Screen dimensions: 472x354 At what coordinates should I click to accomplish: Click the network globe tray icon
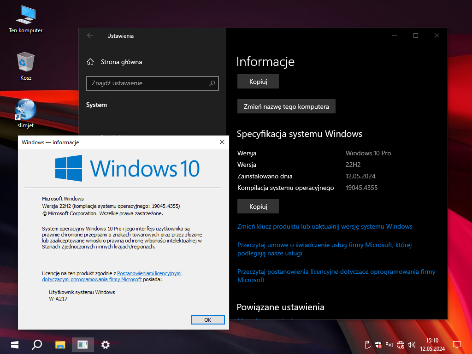point(400,344)
